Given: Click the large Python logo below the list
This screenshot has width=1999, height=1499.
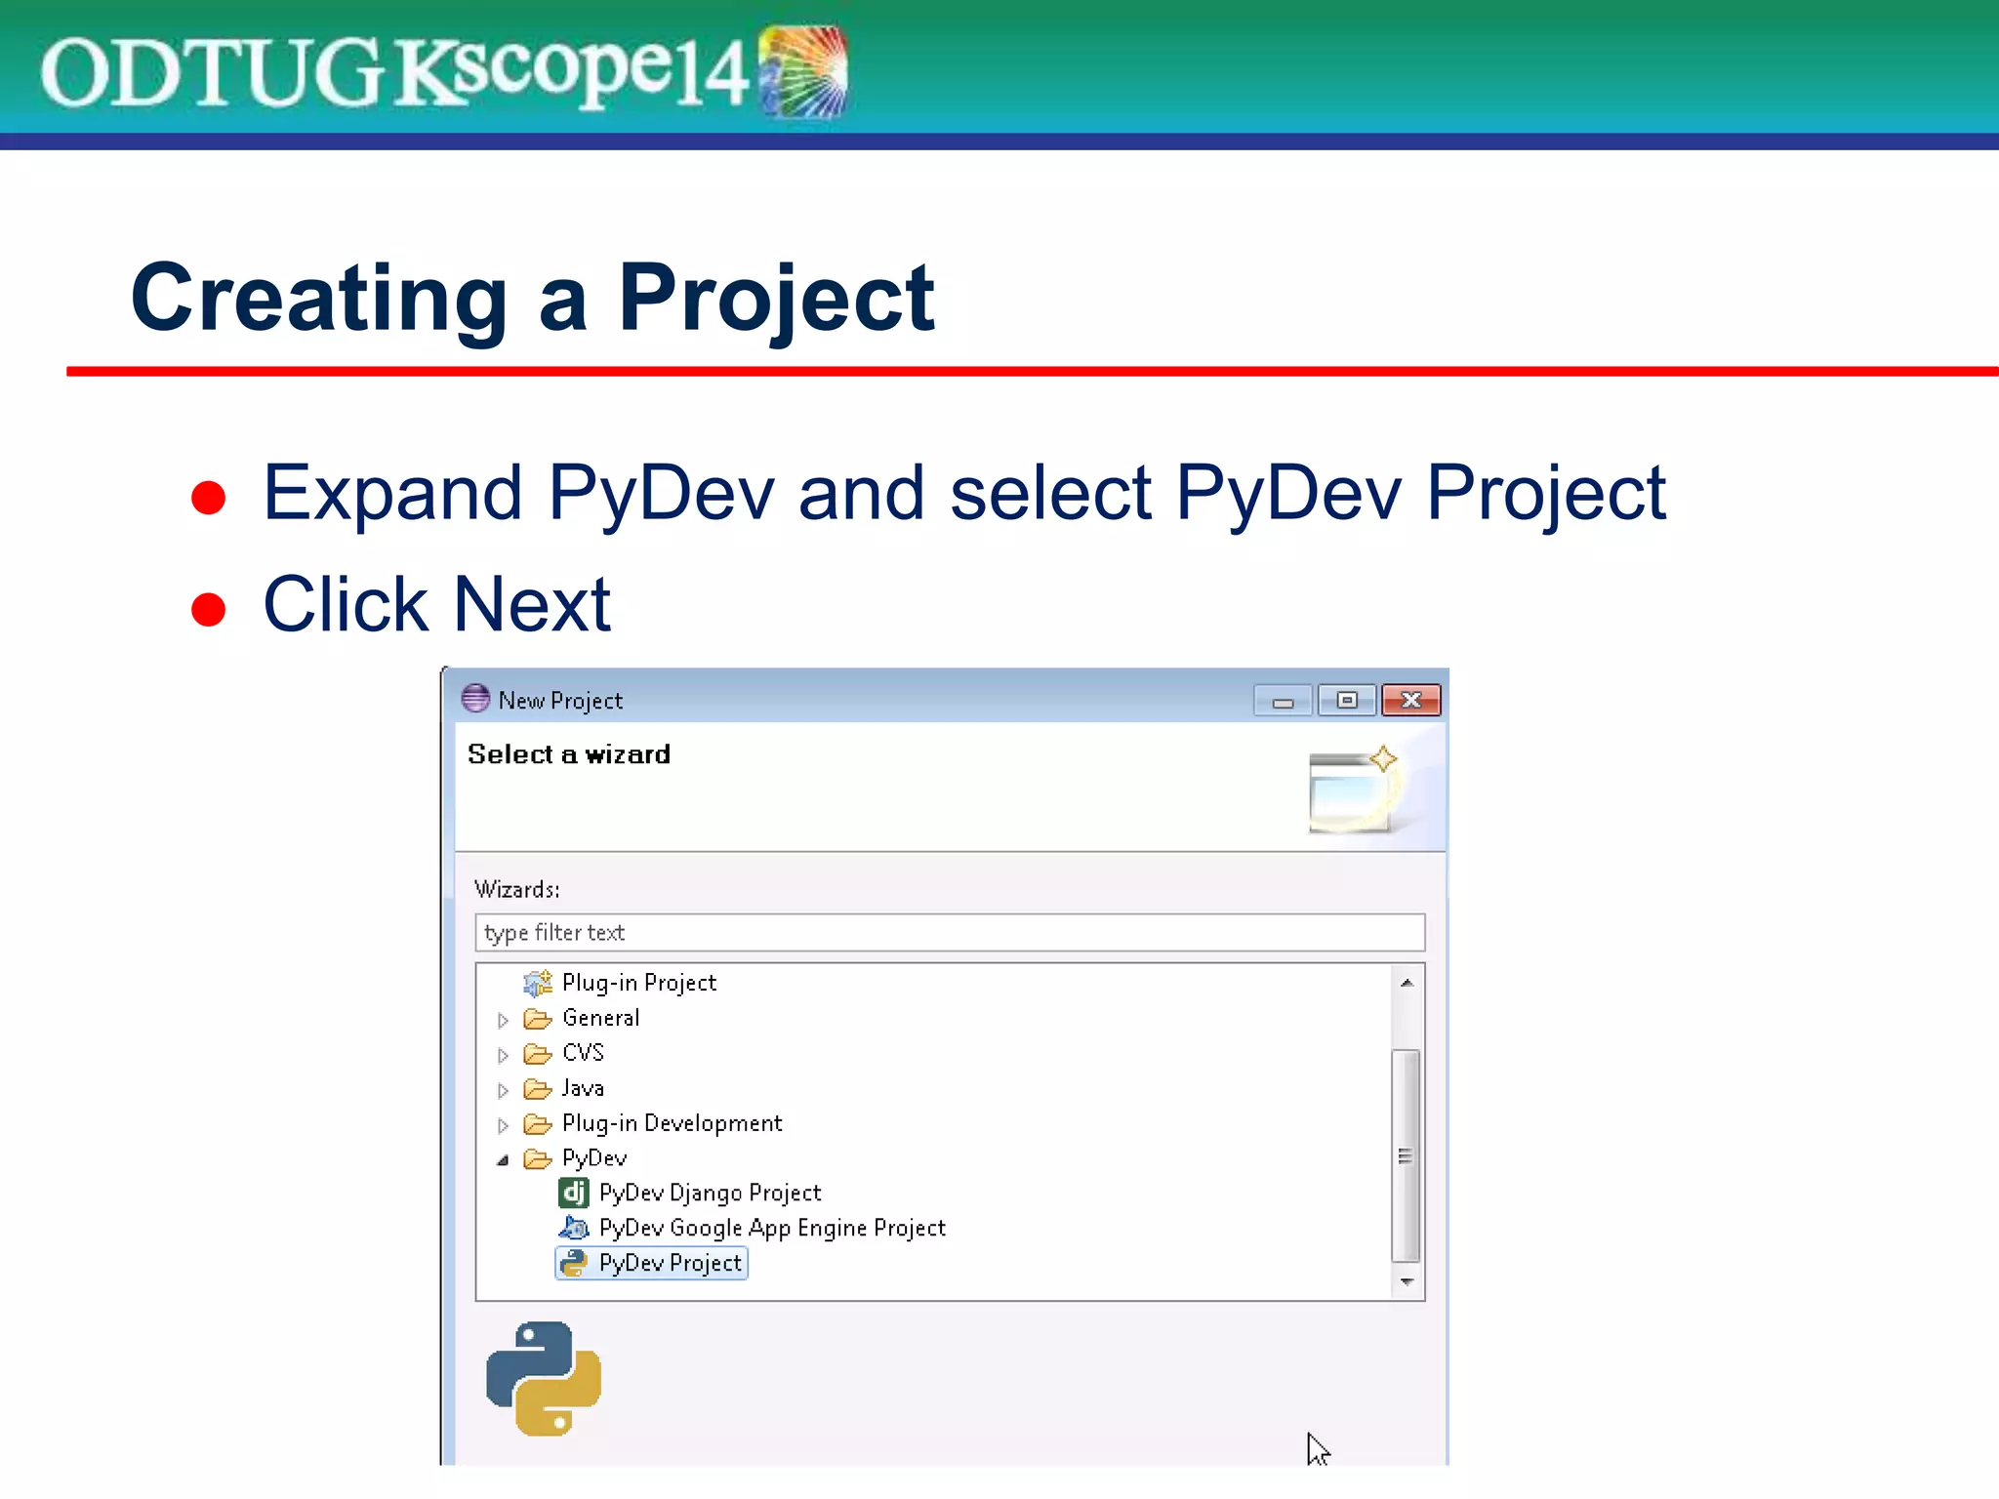Looking at the screenshot, I should click(544, 1378).
